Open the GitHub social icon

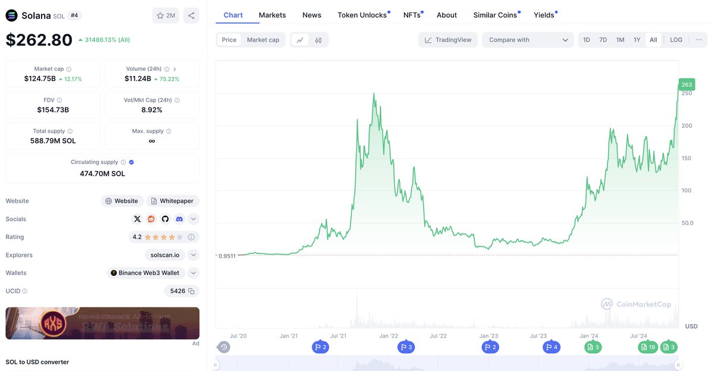click(x=165, y=219)
